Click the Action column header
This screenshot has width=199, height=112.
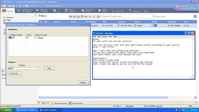pos(142,22)
